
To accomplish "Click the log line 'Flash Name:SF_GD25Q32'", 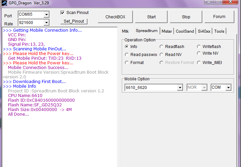I will pos(35,105).
